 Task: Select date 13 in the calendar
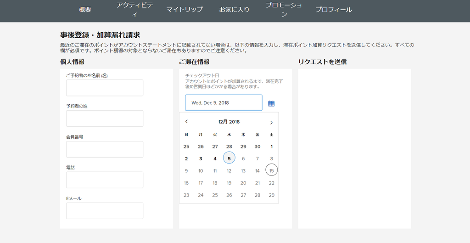tap(243, 171)
